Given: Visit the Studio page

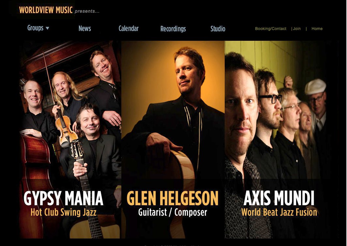Looking at the screenshot, I should [218, 29].
